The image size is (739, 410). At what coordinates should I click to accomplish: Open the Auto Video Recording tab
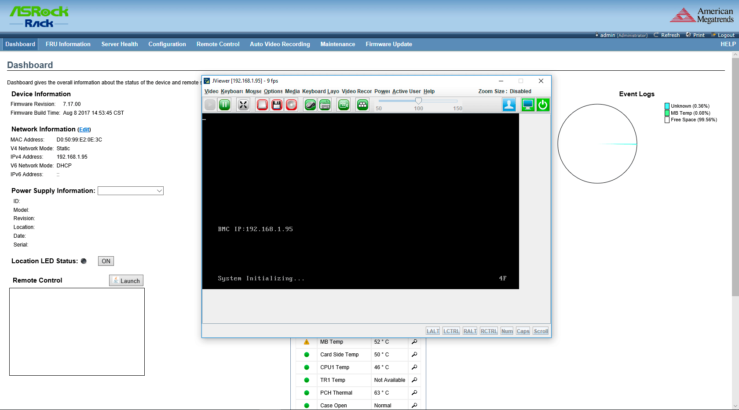click(x=280, y=44)
